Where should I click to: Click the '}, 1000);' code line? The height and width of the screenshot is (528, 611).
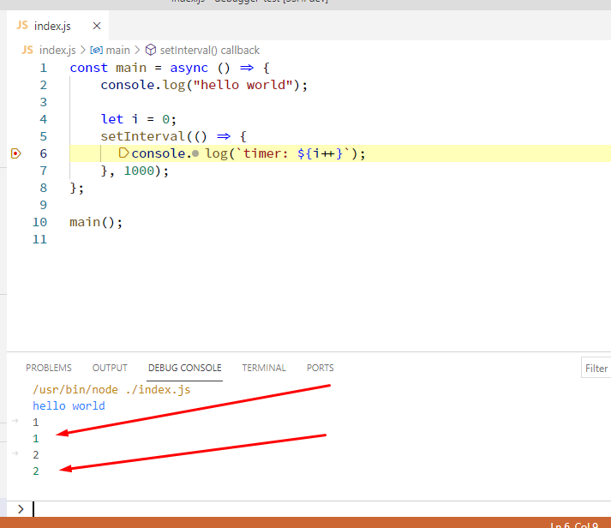pos(135,171)
